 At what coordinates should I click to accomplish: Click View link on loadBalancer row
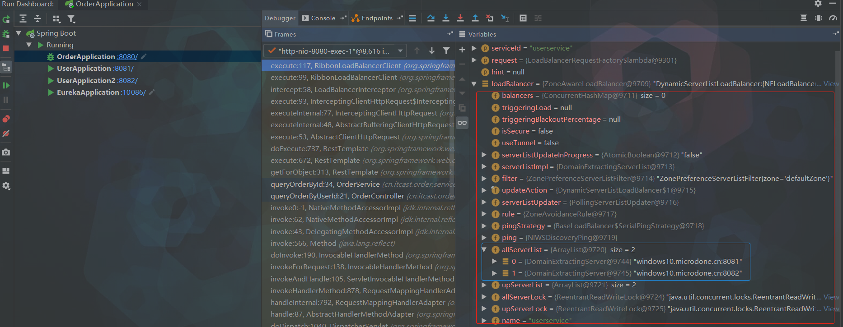click(831, 84)
